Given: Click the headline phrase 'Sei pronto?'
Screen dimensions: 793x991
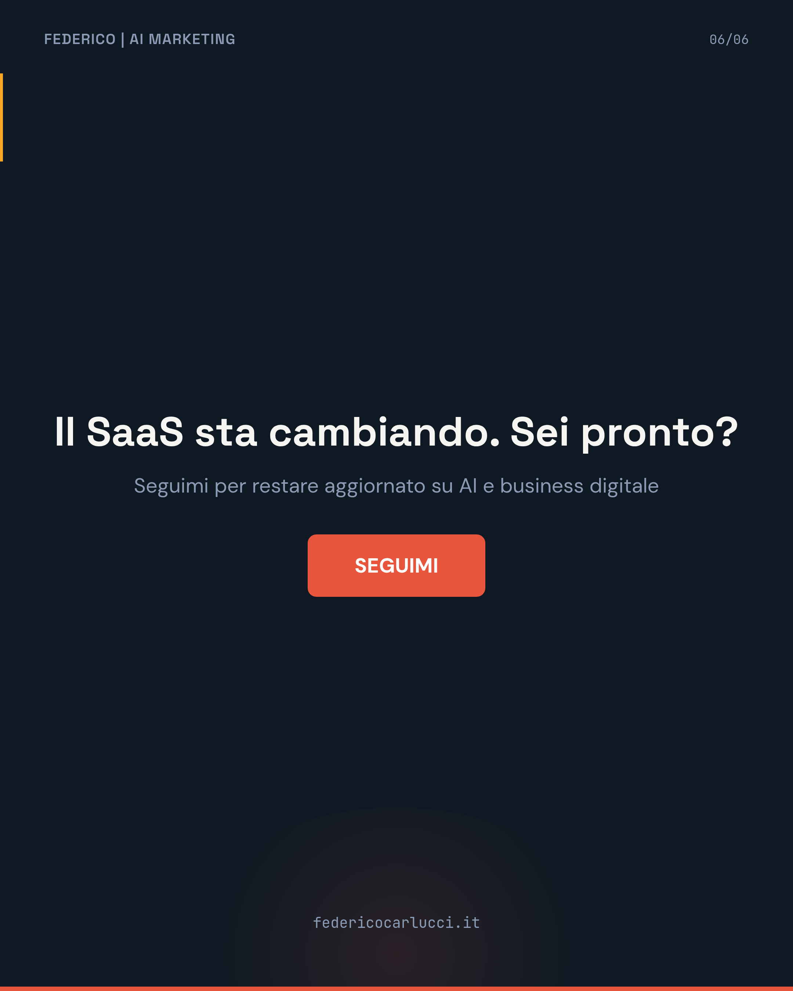Looking at the screenshot, I should coord(624,432).
